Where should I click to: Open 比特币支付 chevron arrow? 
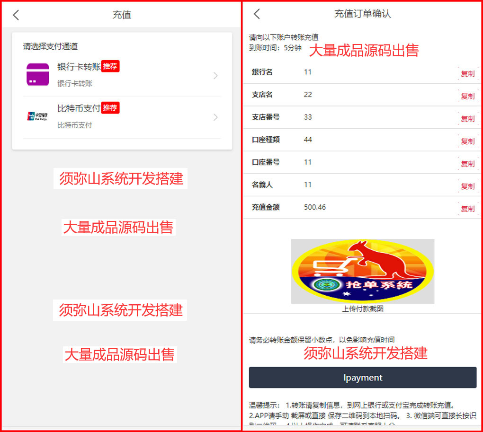point(215,117)
